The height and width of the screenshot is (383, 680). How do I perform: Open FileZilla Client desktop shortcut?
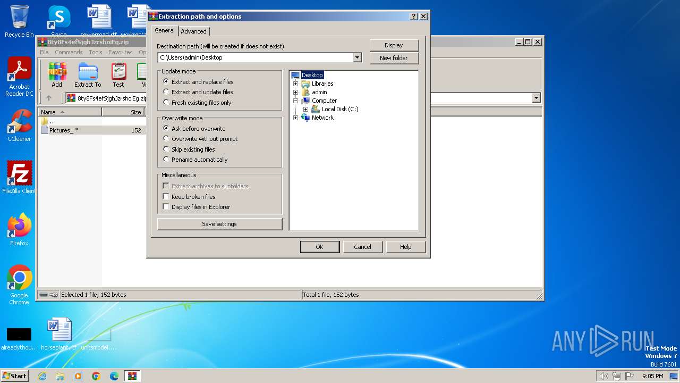[19, 178]
